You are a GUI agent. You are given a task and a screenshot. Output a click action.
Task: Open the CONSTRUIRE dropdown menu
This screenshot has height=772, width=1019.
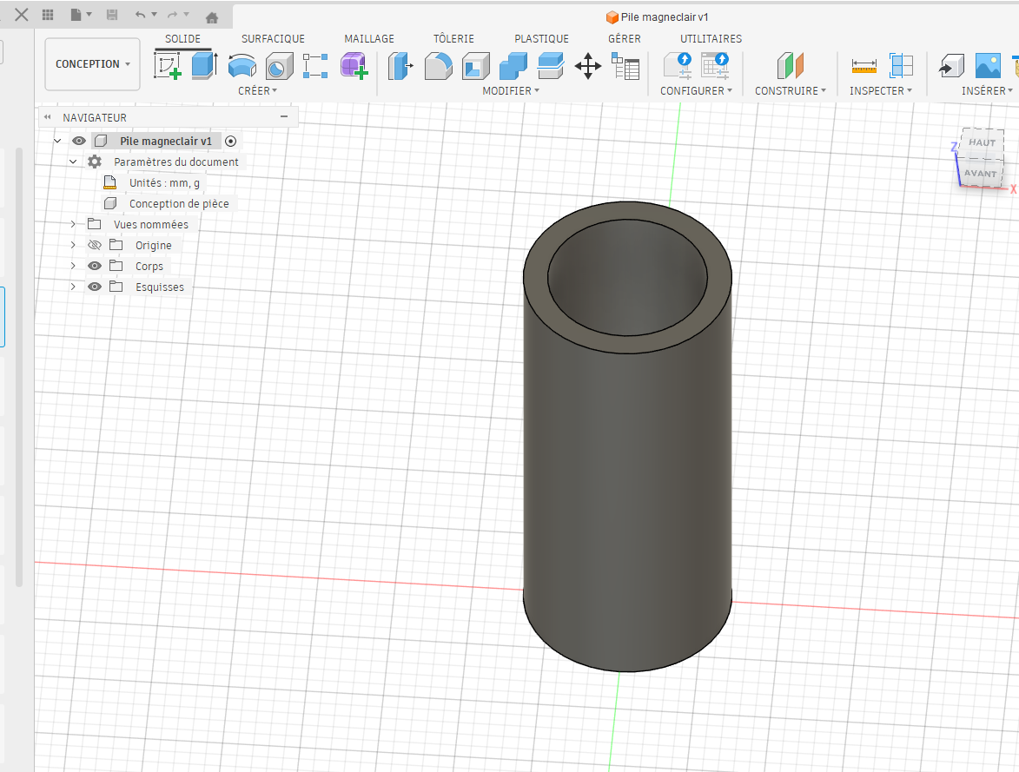coord(791,91)
